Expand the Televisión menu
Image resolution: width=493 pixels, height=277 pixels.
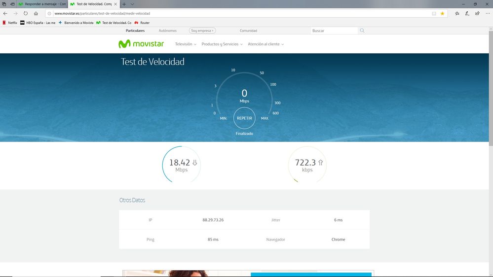click(x=186, y=44)
